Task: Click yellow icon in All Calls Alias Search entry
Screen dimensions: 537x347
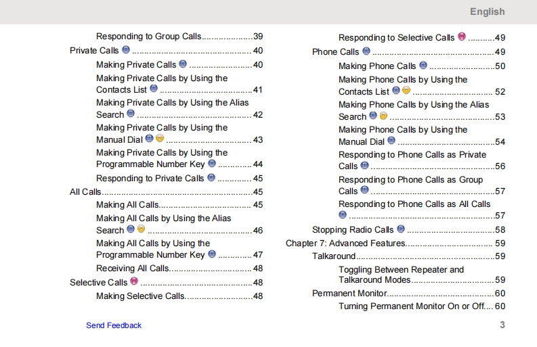Action: [142, 230]
